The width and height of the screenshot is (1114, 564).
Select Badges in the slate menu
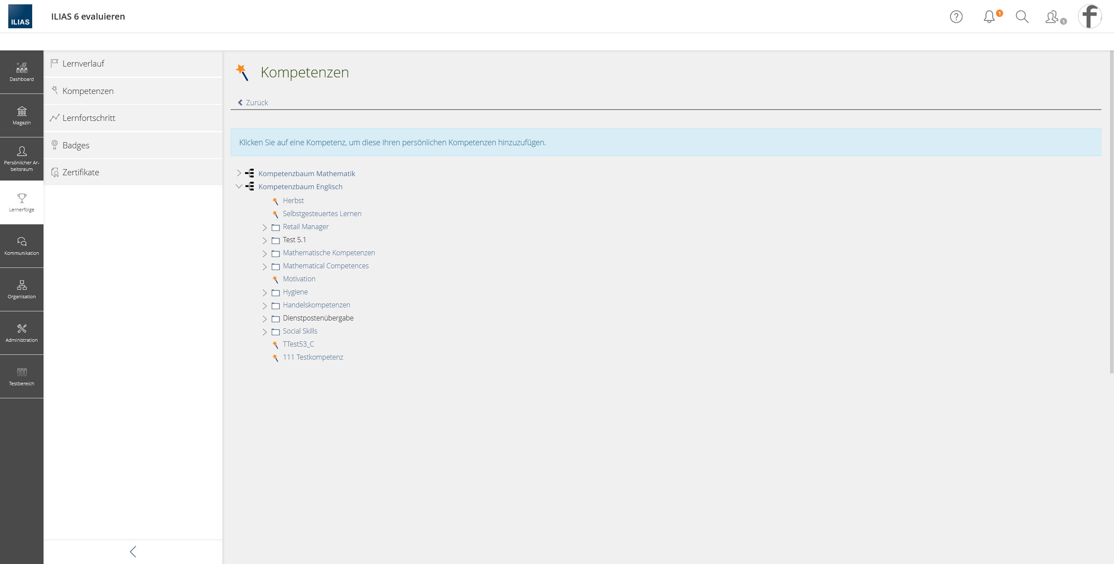[x=76, y=145]
